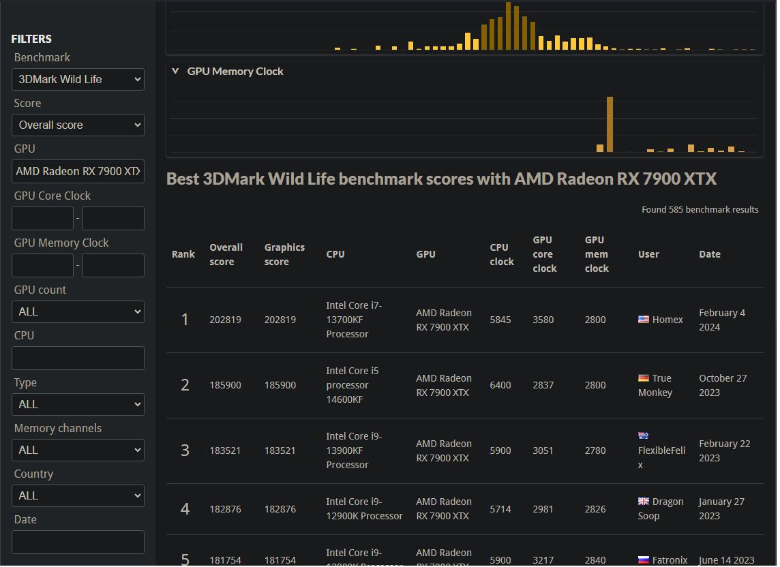Open user FlexibleFelix's profile

pyautogui.click(x=661, y=458)
